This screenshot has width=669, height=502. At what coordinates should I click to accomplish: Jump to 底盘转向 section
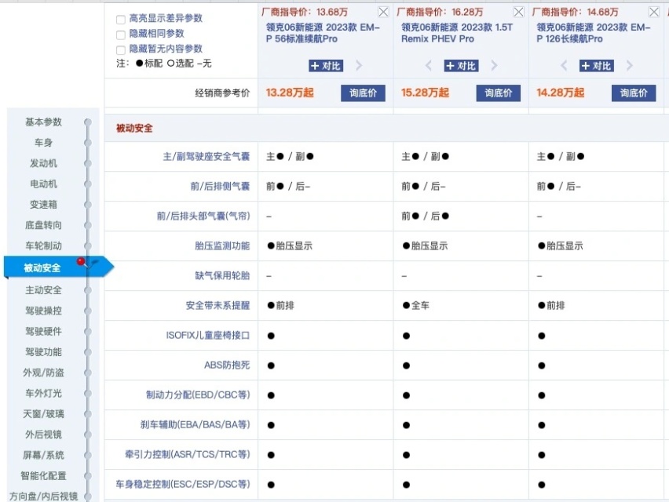point(43,225)
